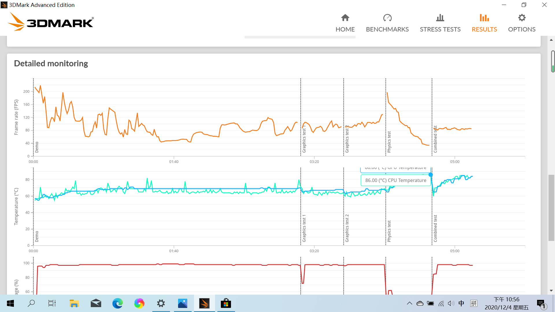Open the STRESS TESTS section
This screenshot has height=312, width=555.
440,23
